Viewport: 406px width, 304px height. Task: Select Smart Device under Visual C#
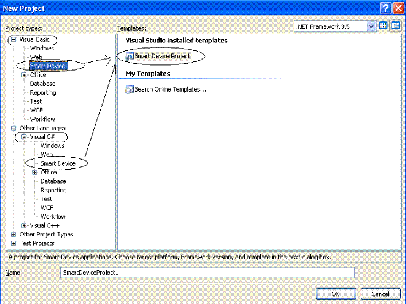pos(58,163)
